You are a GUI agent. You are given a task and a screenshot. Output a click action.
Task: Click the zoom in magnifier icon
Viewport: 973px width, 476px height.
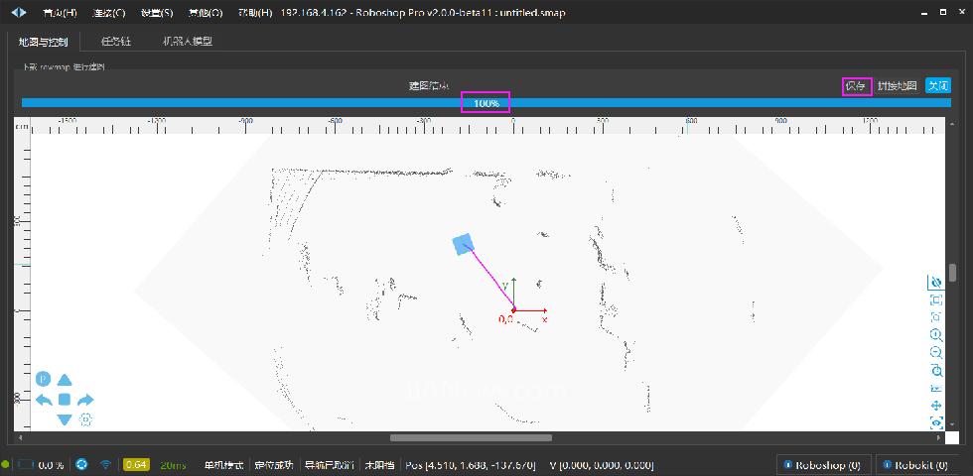tap(935, 335)
